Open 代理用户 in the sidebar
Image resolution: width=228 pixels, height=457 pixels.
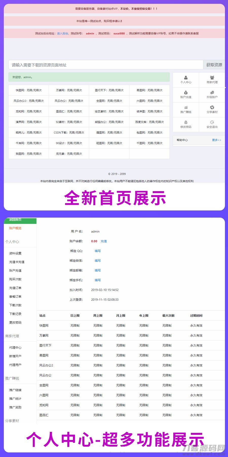[x=15, y=365]
